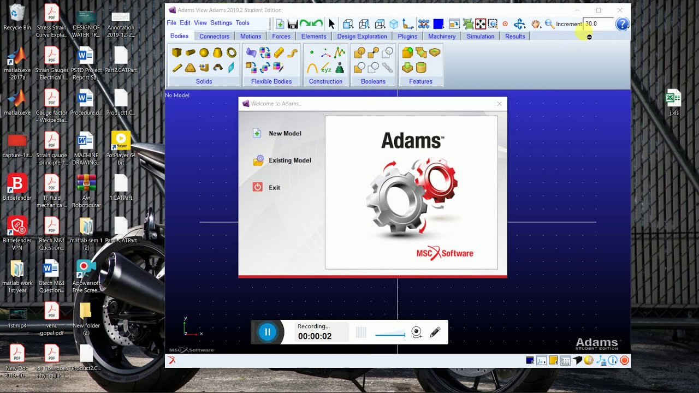Open the Tools menu
This screenshot has width=699, height=393.
pos(242,23)
